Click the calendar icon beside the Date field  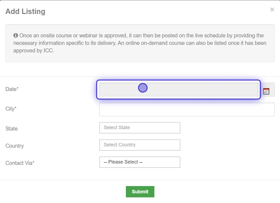[x=266, y=91]
